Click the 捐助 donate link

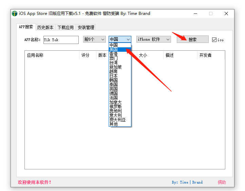[222, 182]
